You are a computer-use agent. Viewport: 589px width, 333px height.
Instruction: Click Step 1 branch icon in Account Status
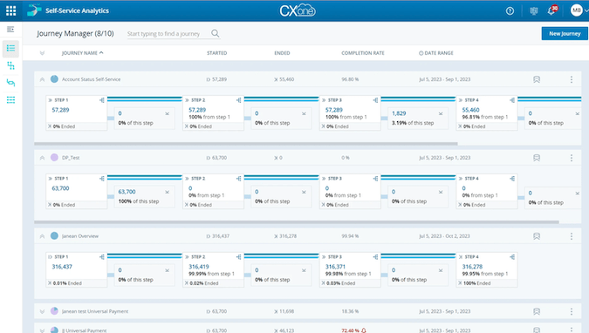point(102,100)
